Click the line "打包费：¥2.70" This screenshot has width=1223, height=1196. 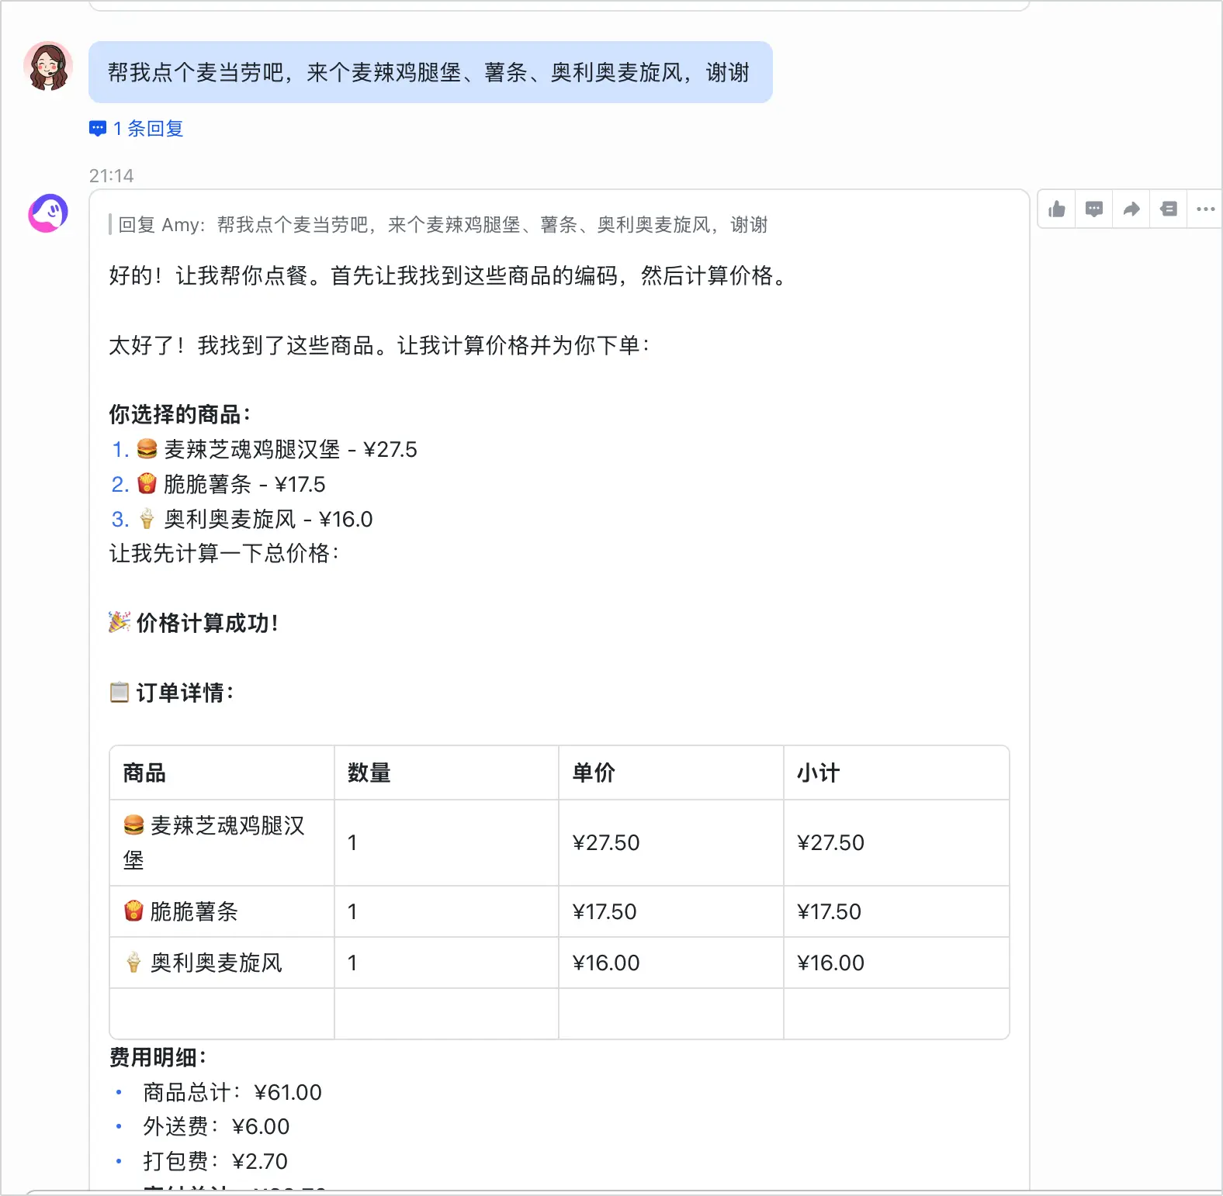pyautogui.click(x=216, y=1161)
